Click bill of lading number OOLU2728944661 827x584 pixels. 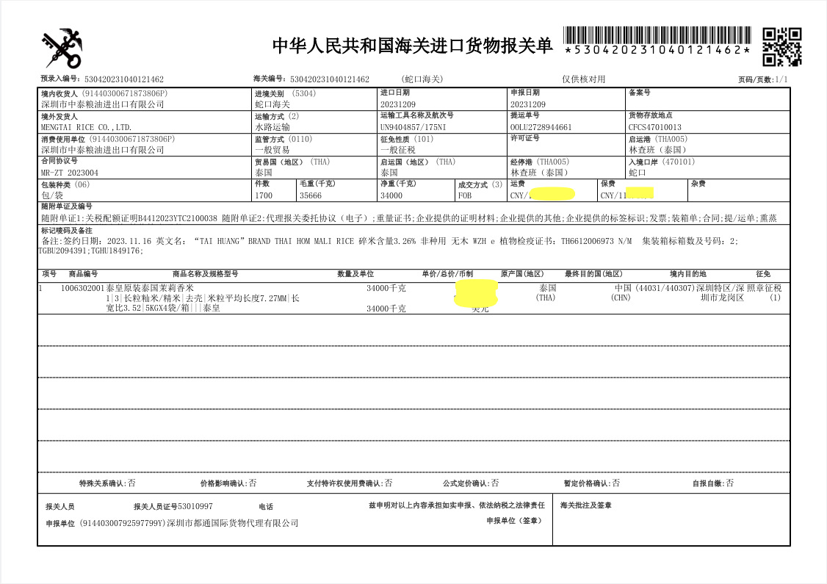click(x=541, y=127)
